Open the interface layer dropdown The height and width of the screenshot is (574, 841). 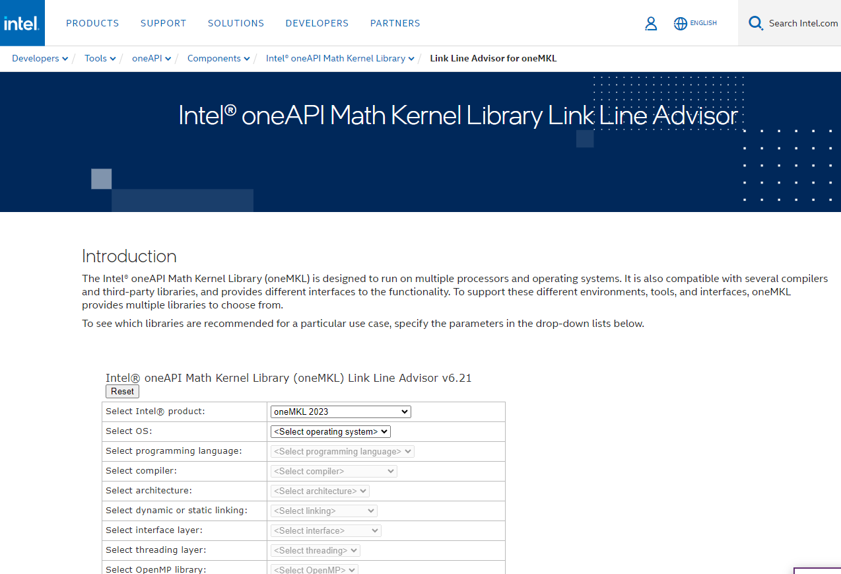point(325,530)
